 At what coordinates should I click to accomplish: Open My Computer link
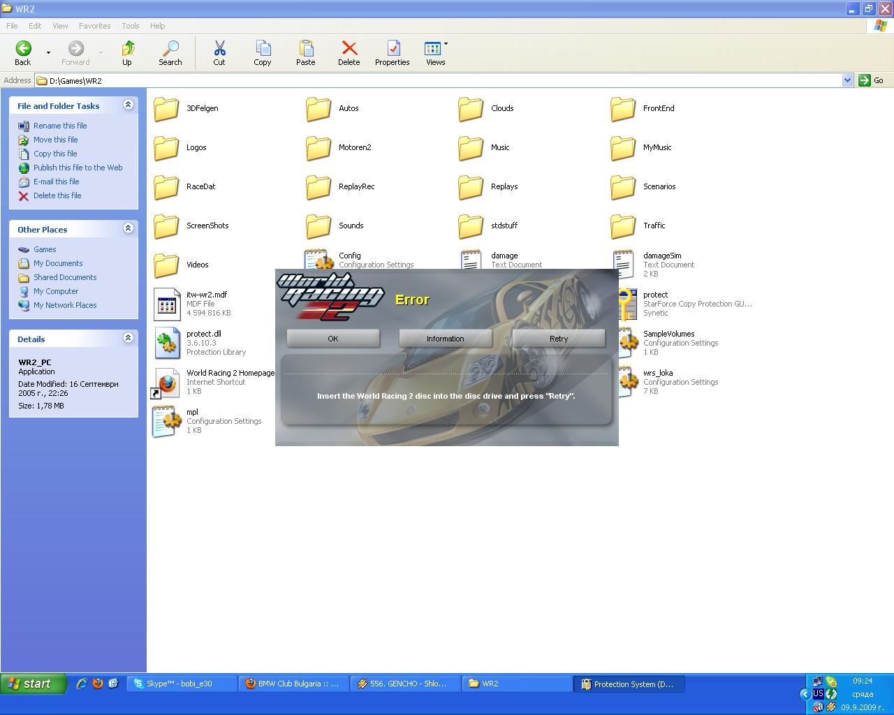click(56, 291)
